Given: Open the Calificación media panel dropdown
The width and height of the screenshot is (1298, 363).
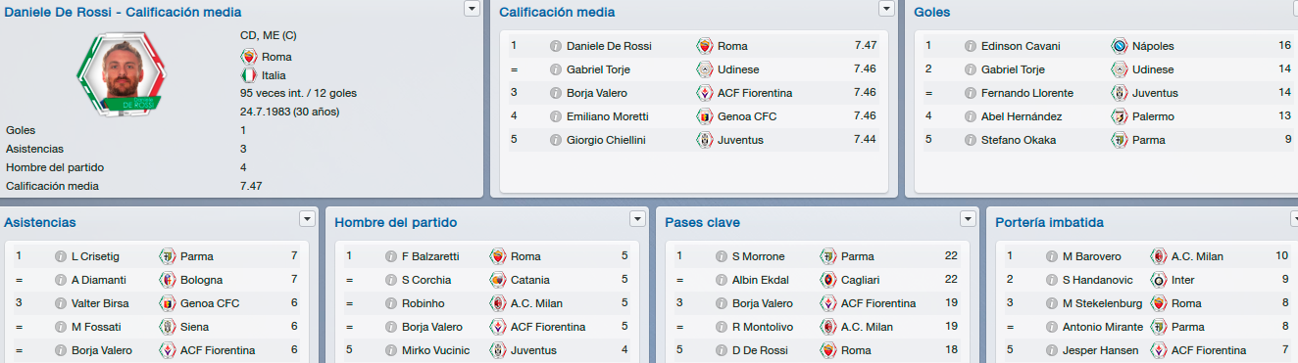Looking at the screenshot, I should [886, 8].
